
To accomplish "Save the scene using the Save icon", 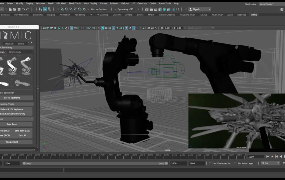I will tap(19, 9).
